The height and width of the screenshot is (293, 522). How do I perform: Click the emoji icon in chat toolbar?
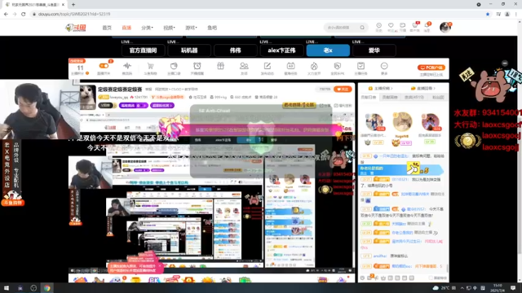click(362, 278)
